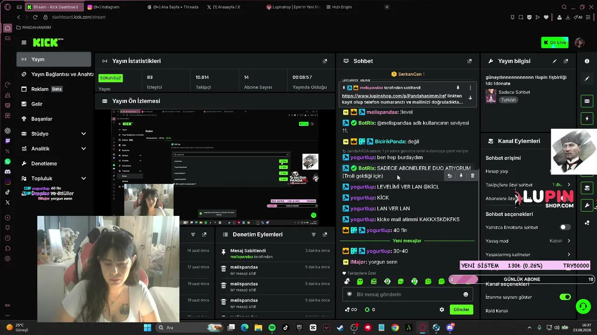Screen dimensions: 597x335
Task: Reply to the BotRix message
Action: point(449,176)
